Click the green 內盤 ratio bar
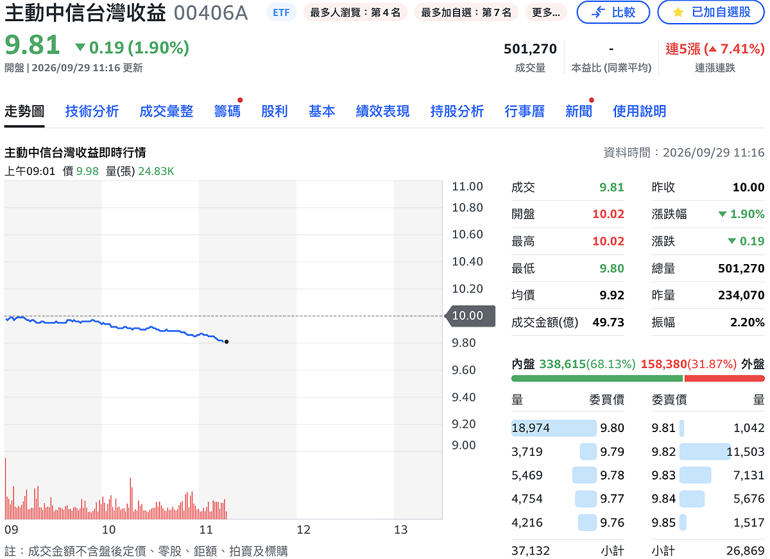Image resolution: width=770 pixels, height=559 pixels. (x=597, y=378)
